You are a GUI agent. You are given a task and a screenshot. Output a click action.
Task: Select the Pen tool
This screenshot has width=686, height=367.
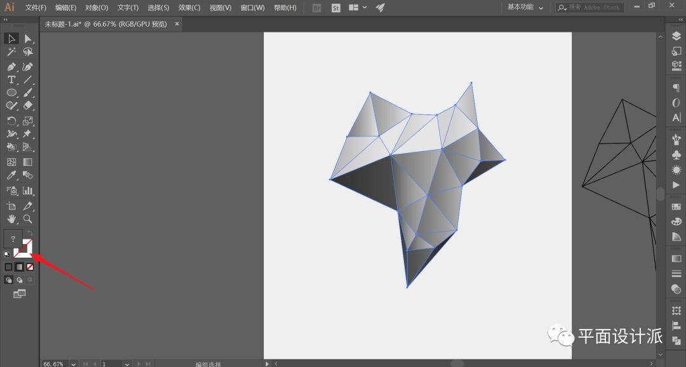pyautogui.click(x=11, y=67)
